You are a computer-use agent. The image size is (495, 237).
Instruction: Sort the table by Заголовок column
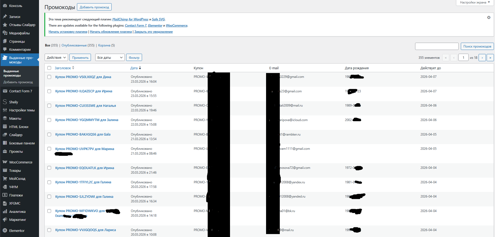(x=64, y=68)
